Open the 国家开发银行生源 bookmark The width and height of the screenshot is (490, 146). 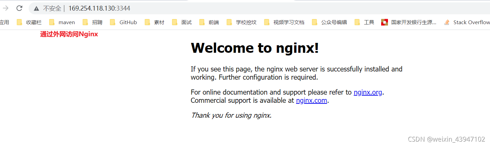tap(409, 22)
